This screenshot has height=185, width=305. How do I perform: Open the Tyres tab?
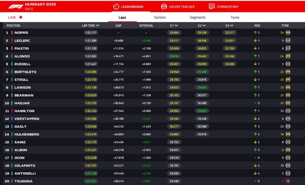235,18
